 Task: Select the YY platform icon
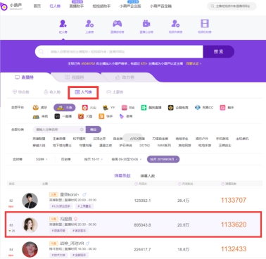pyautogui.click(x=106, y=108)
